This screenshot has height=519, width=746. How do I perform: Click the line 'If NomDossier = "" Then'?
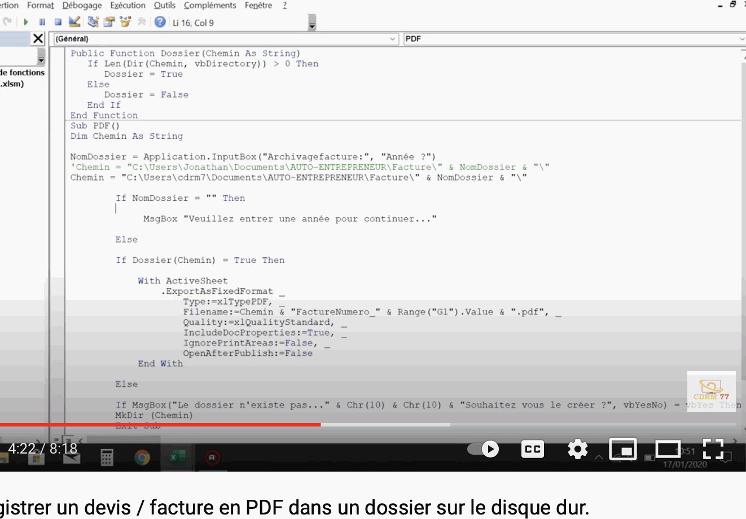point(180,198)
